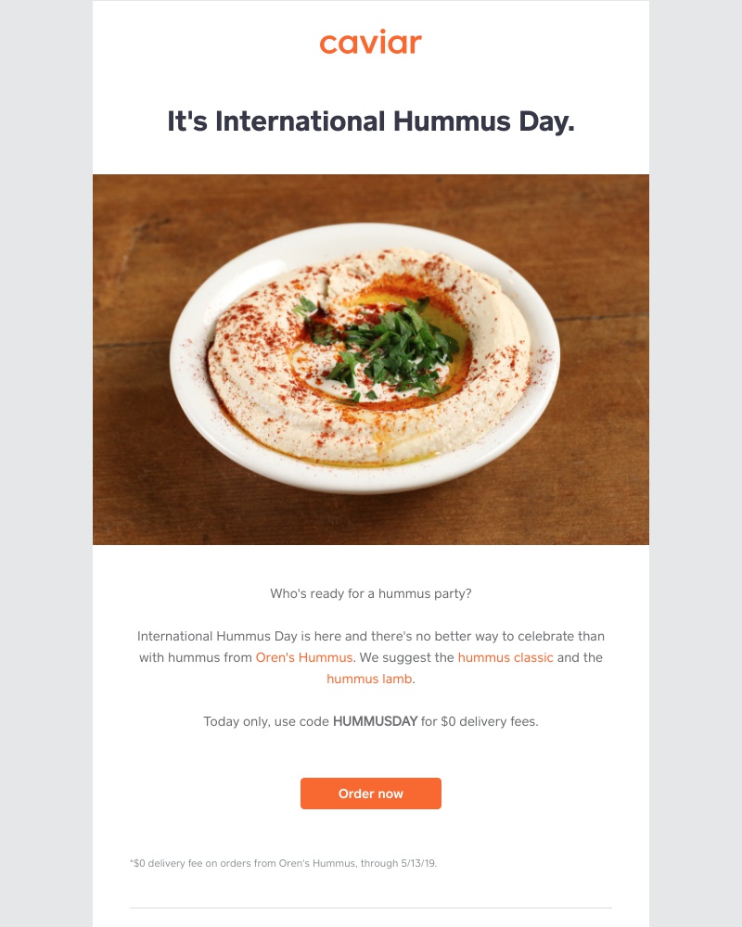Click the Caviar logo
The width and height of the screenshot is (742, 927).
[370, 43]
